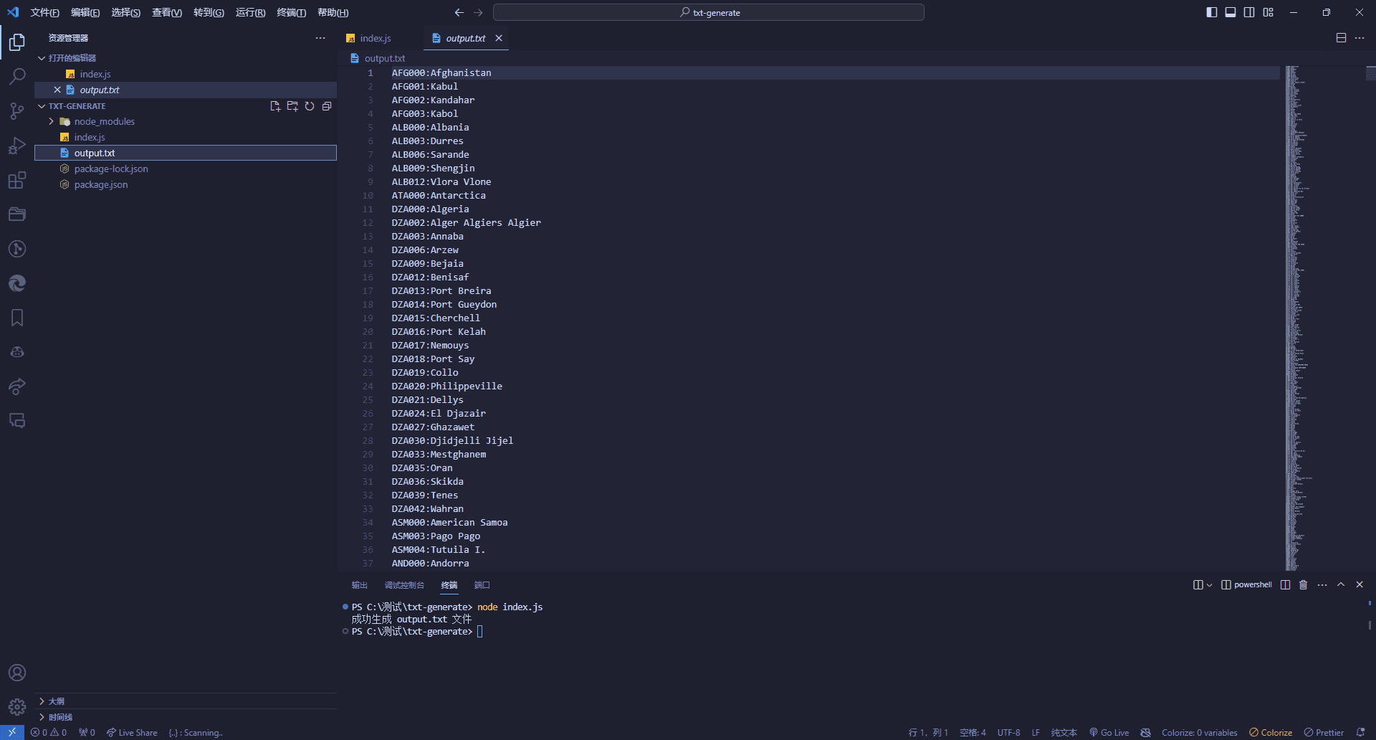Open the Live Share activity bar icon

click(x=17, y=386)
